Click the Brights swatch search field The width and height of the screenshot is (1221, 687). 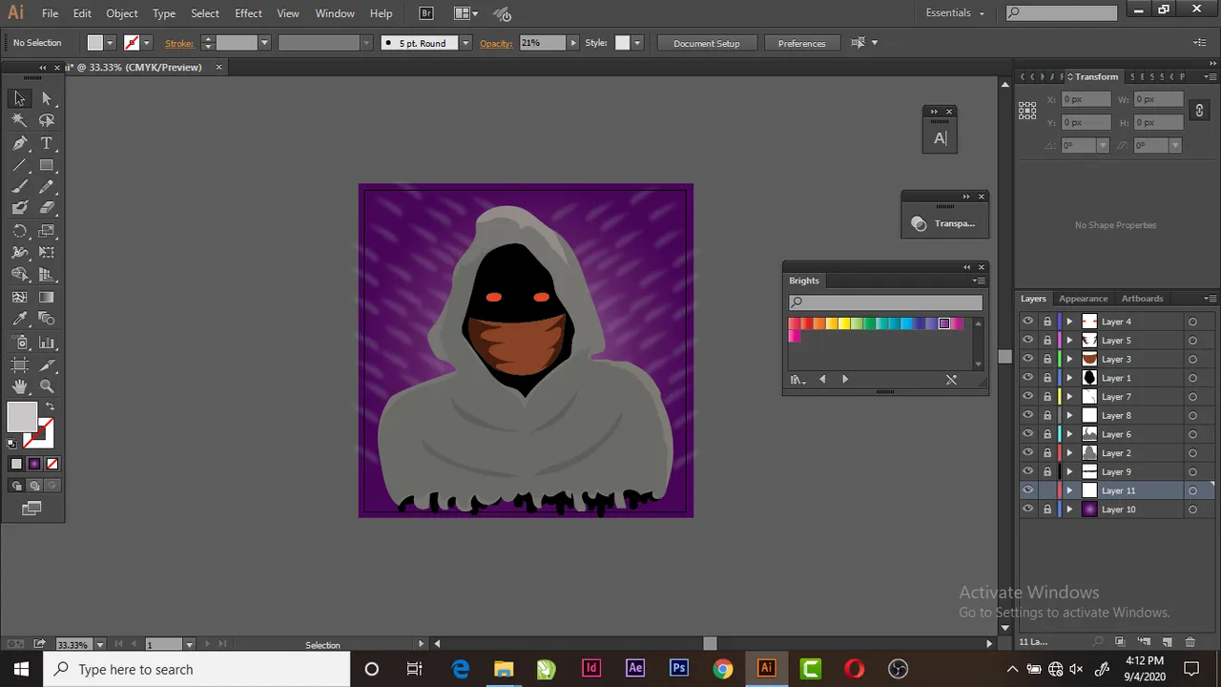click(885, 302)
